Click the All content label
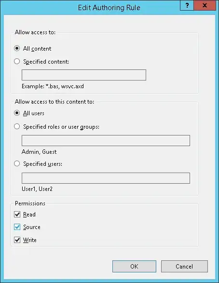The width and height of the screenshot is (219, 283). coord(37,49)
